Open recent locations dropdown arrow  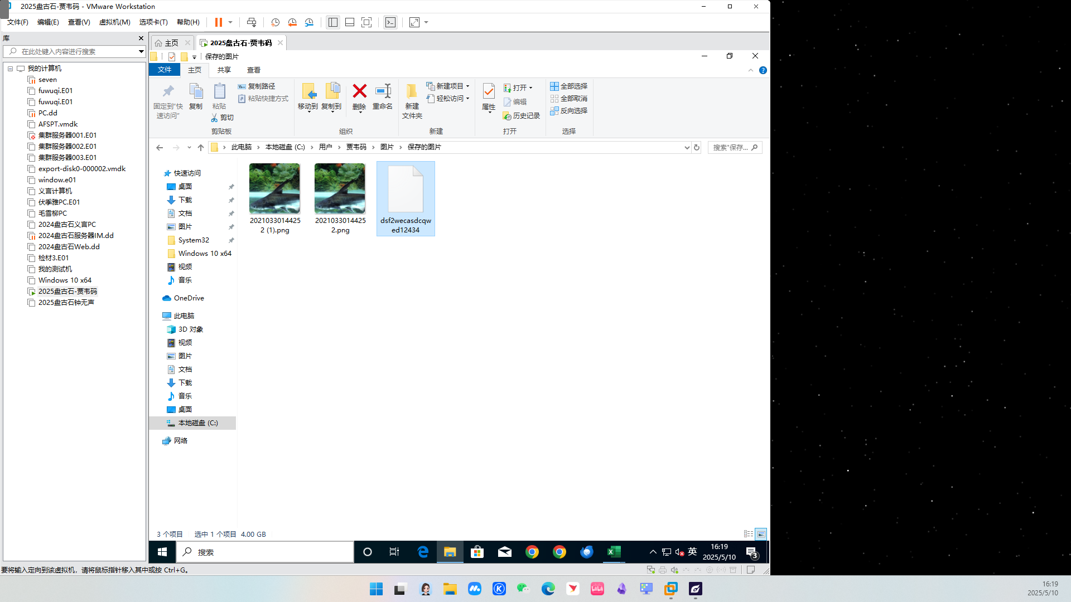[x=189, y=148]
